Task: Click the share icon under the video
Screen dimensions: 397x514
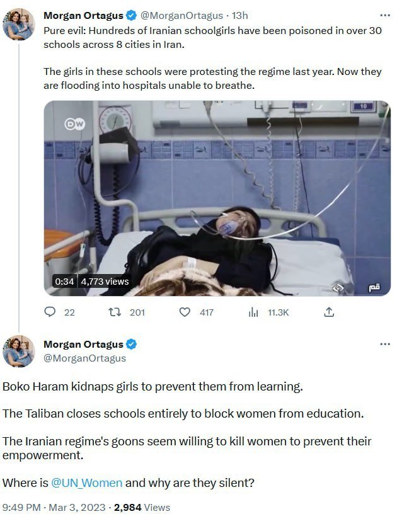Action: click(x=328, y=312)
